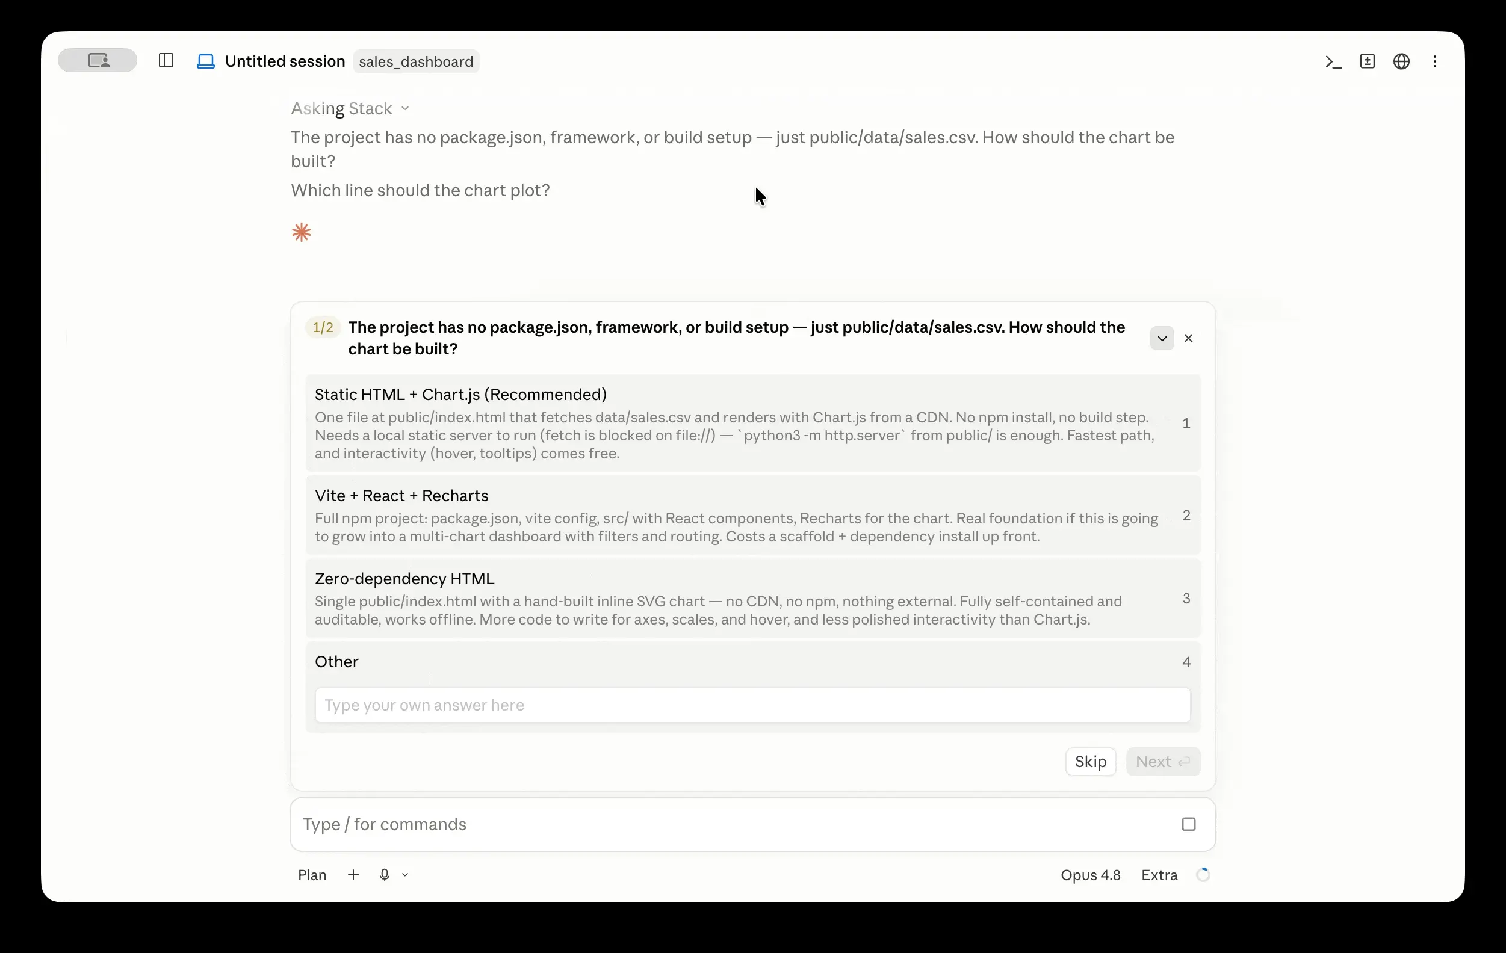Screen dimensions: 1506x953
Task: Click the Extra effort level control
Action: [x=1159, y=875]
